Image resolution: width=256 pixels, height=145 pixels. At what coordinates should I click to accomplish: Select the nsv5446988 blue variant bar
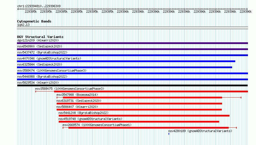[x=132, y=79]
